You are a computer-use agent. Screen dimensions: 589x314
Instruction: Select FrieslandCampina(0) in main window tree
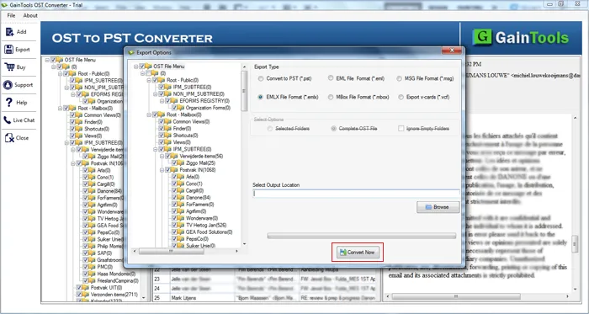tap(118, 280)
